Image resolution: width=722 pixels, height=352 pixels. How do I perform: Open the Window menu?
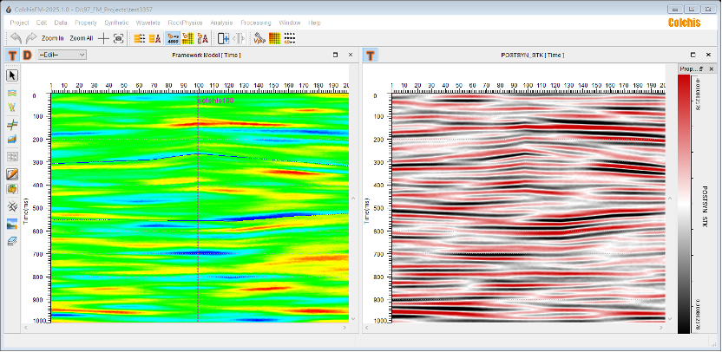coord(290,23)
